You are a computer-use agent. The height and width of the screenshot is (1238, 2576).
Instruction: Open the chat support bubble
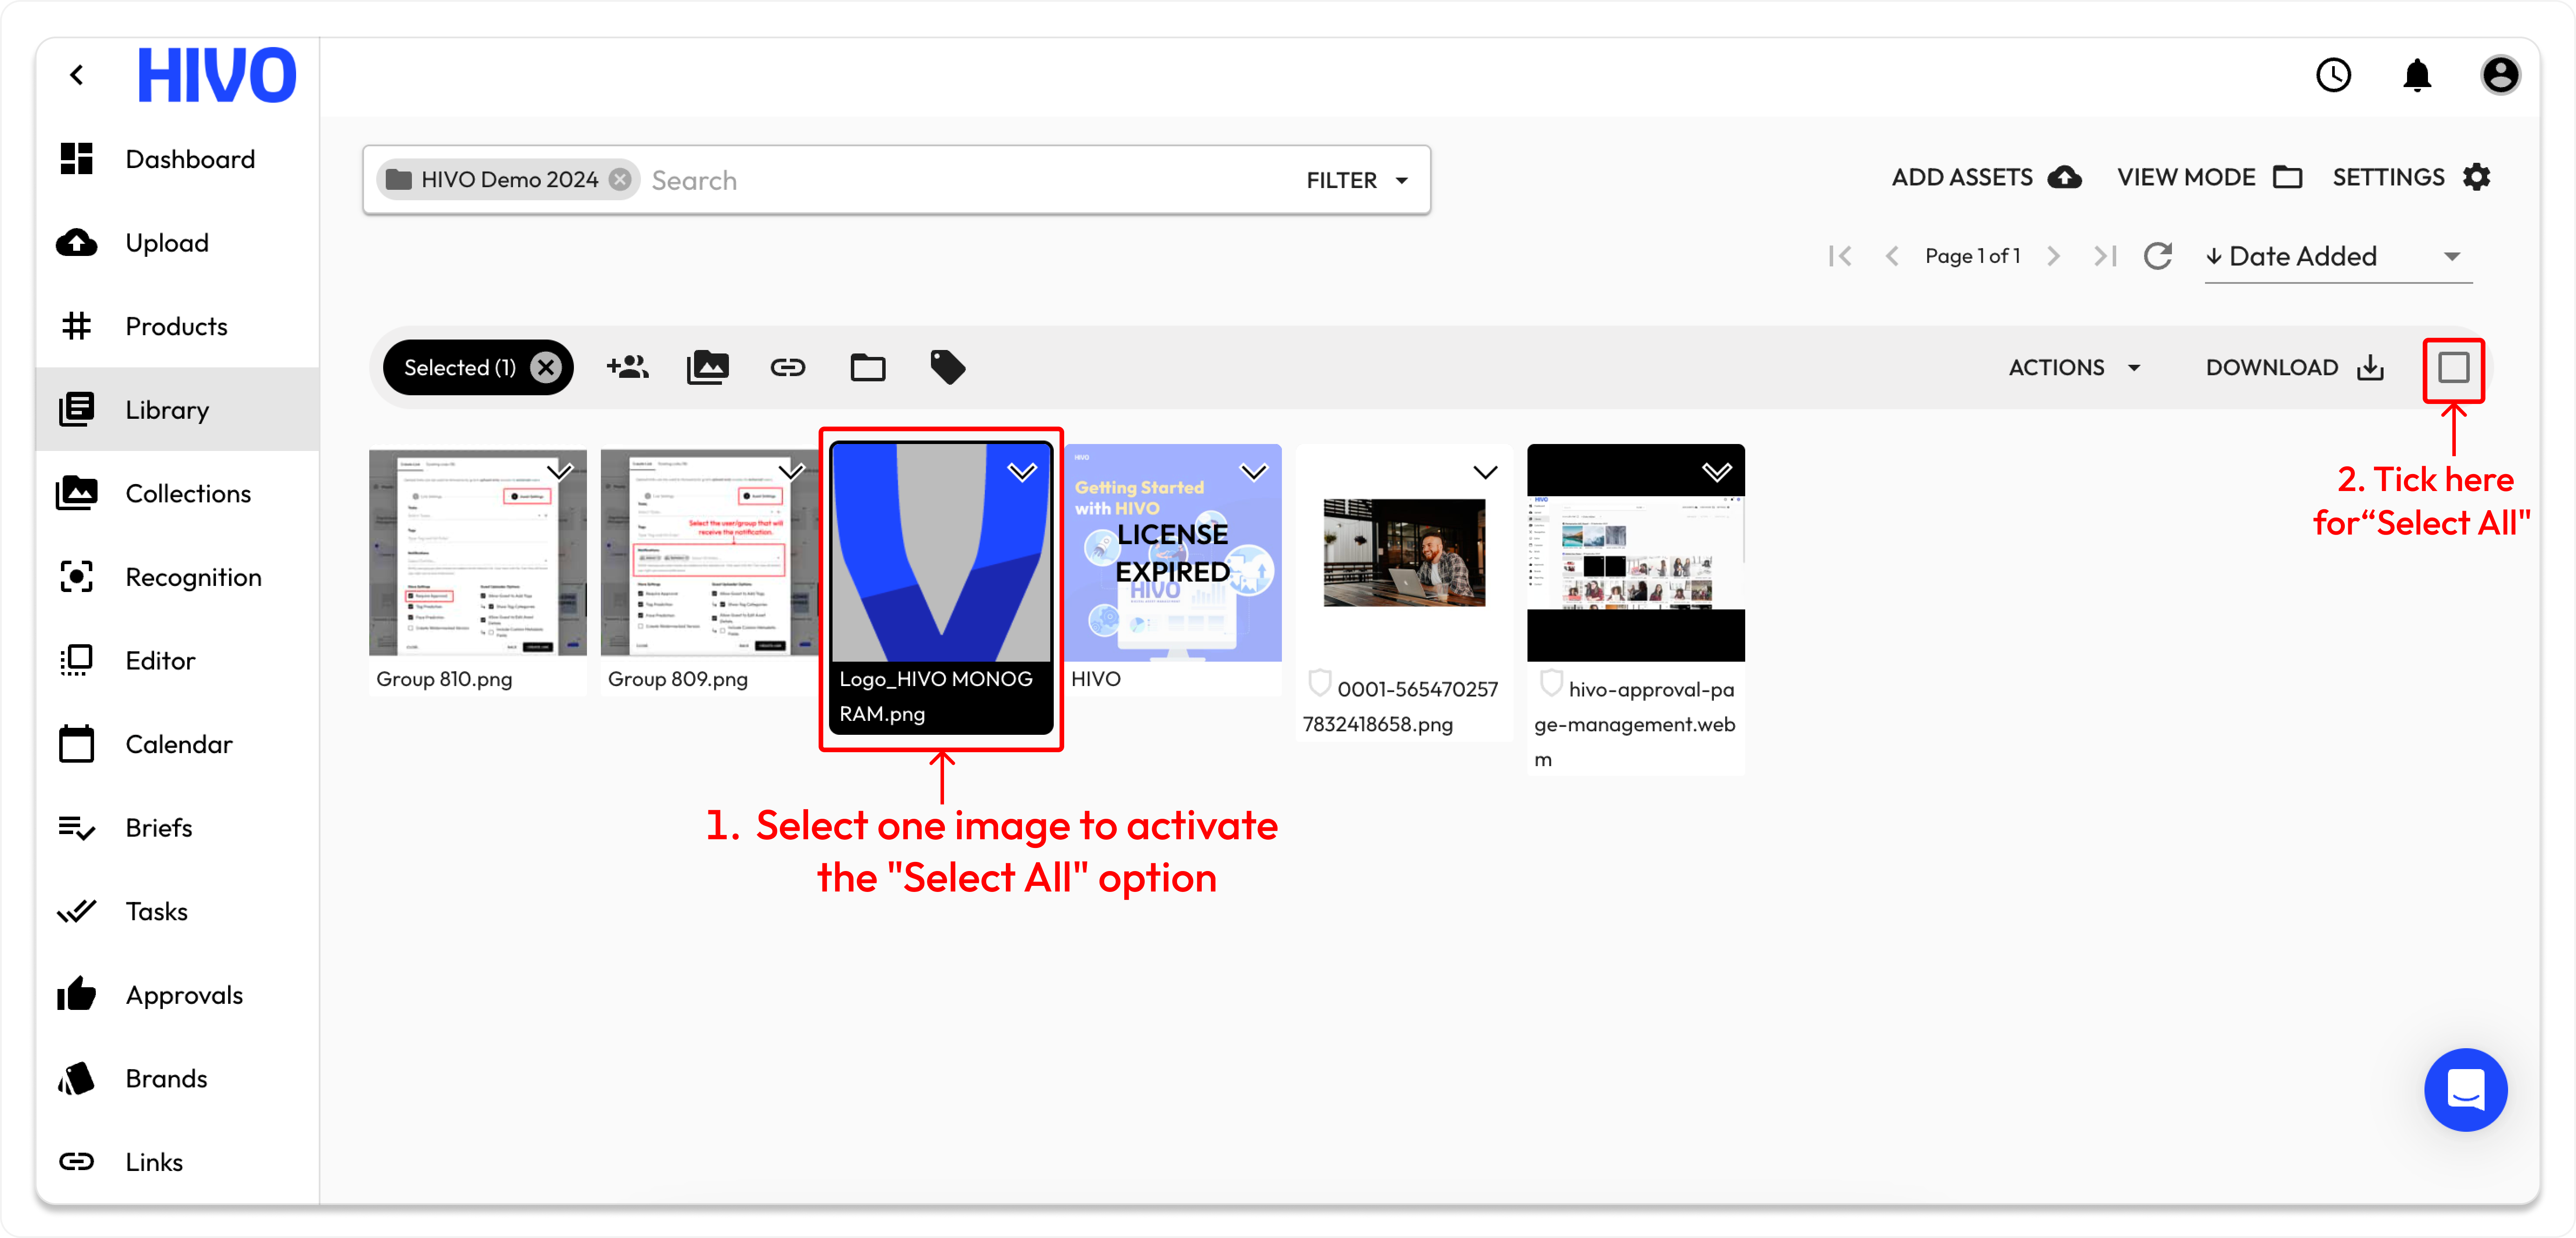[2465, 1089]
